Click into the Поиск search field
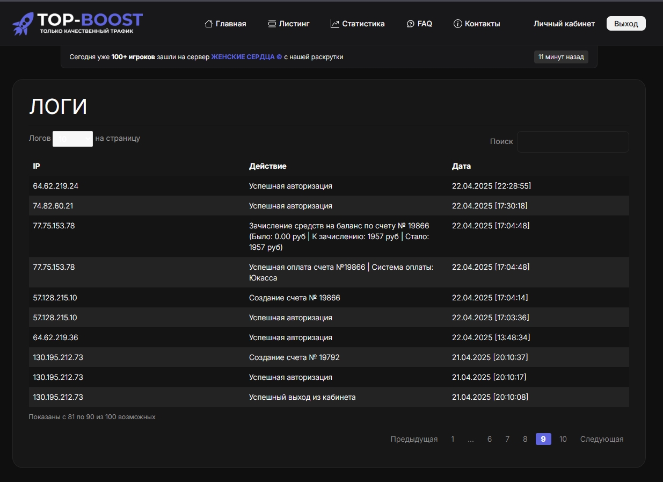The width and height of the screenshot is (663, 482). tap(572, 141)
